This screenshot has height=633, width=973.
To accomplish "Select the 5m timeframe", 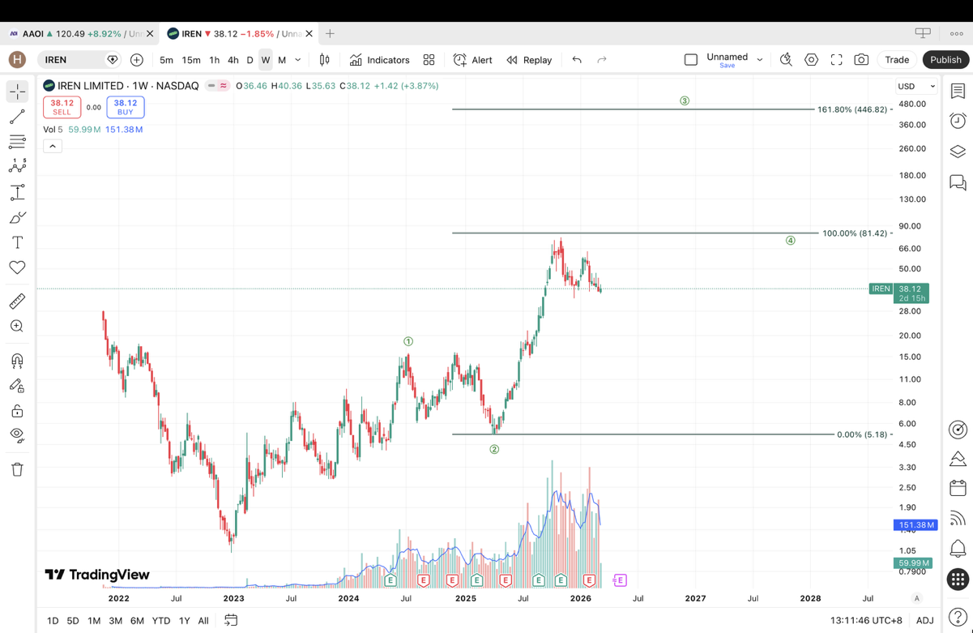I will tap(166, 60).
